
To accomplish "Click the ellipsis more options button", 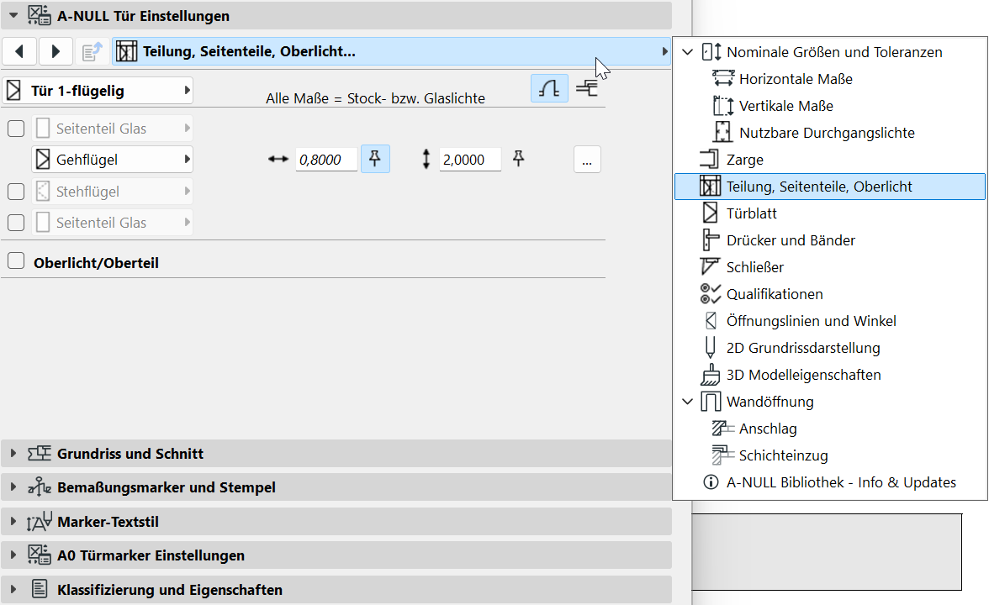I will click(x=587, y=159).
